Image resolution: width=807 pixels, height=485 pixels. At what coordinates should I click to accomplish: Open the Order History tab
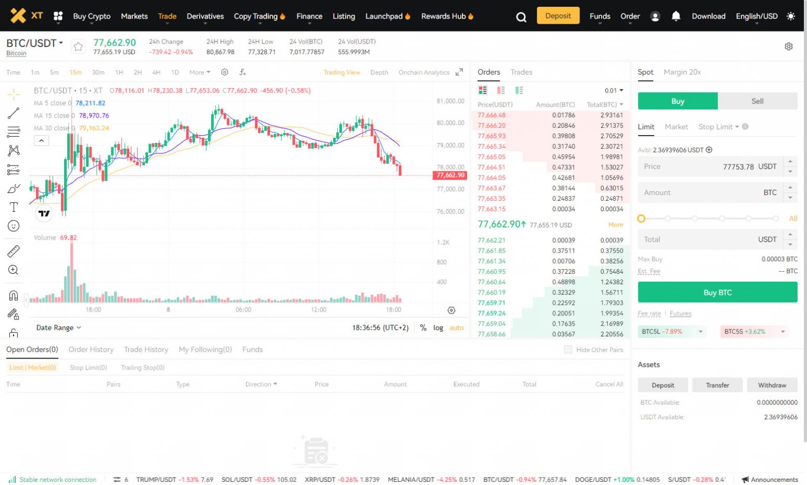click(x=91, y=349)
